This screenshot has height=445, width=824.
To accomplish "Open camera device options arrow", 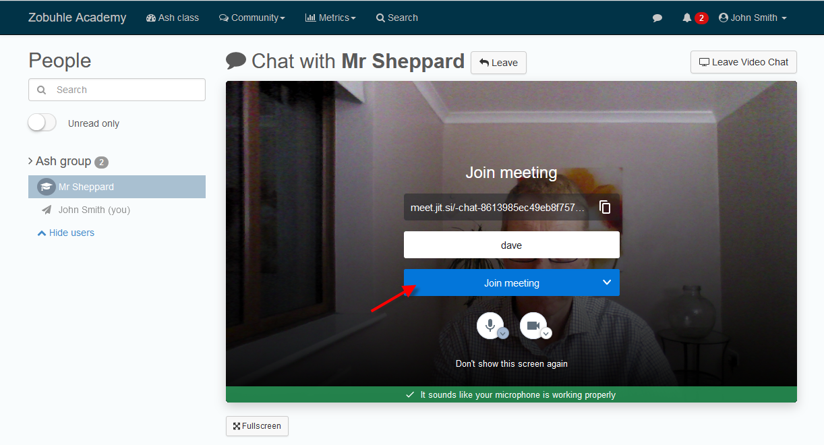I will (546, 333).
